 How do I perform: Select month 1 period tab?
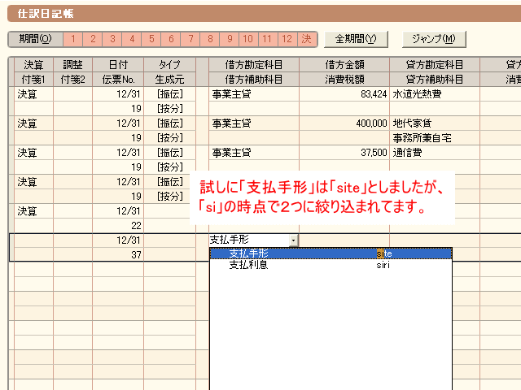(x=73, y=39)
